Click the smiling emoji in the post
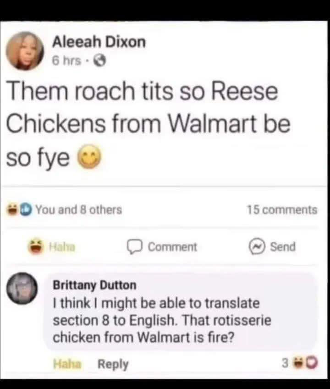The height and width of the screenshot is (389, 330). (89, 156)
